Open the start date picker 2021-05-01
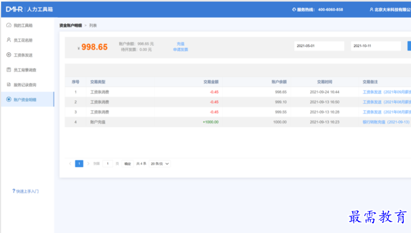The image size is (411, 233). tap(319, 46)
